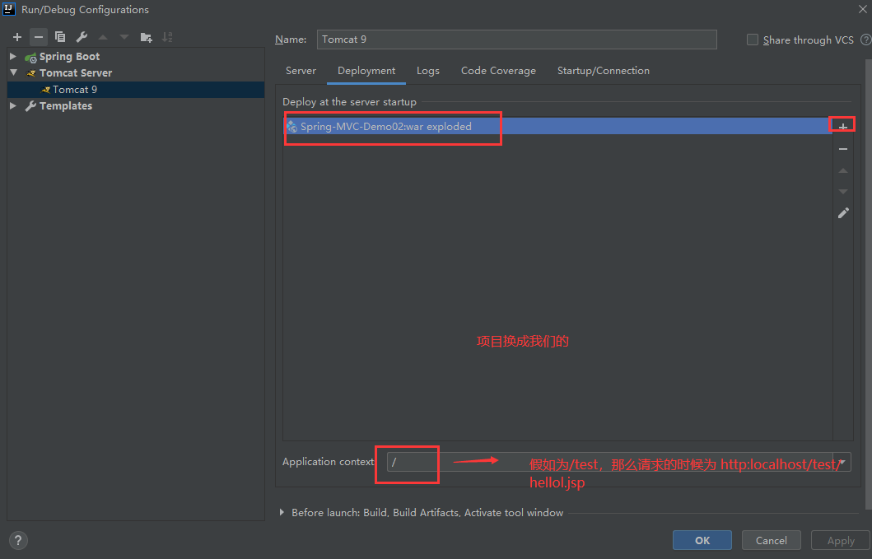Screen dimensions: 872x559
Task: Select Spring Boot in configuration tree
Action: coord(69,56)
